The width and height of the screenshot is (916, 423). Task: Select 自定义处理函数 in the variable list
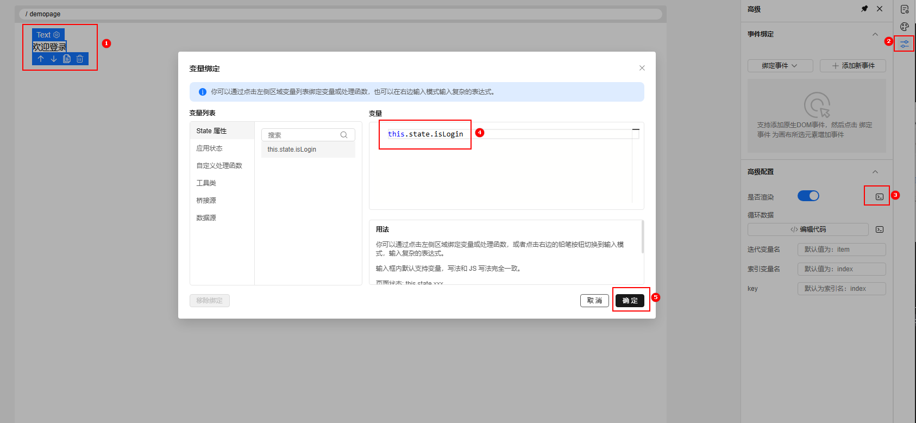(219, 166)
